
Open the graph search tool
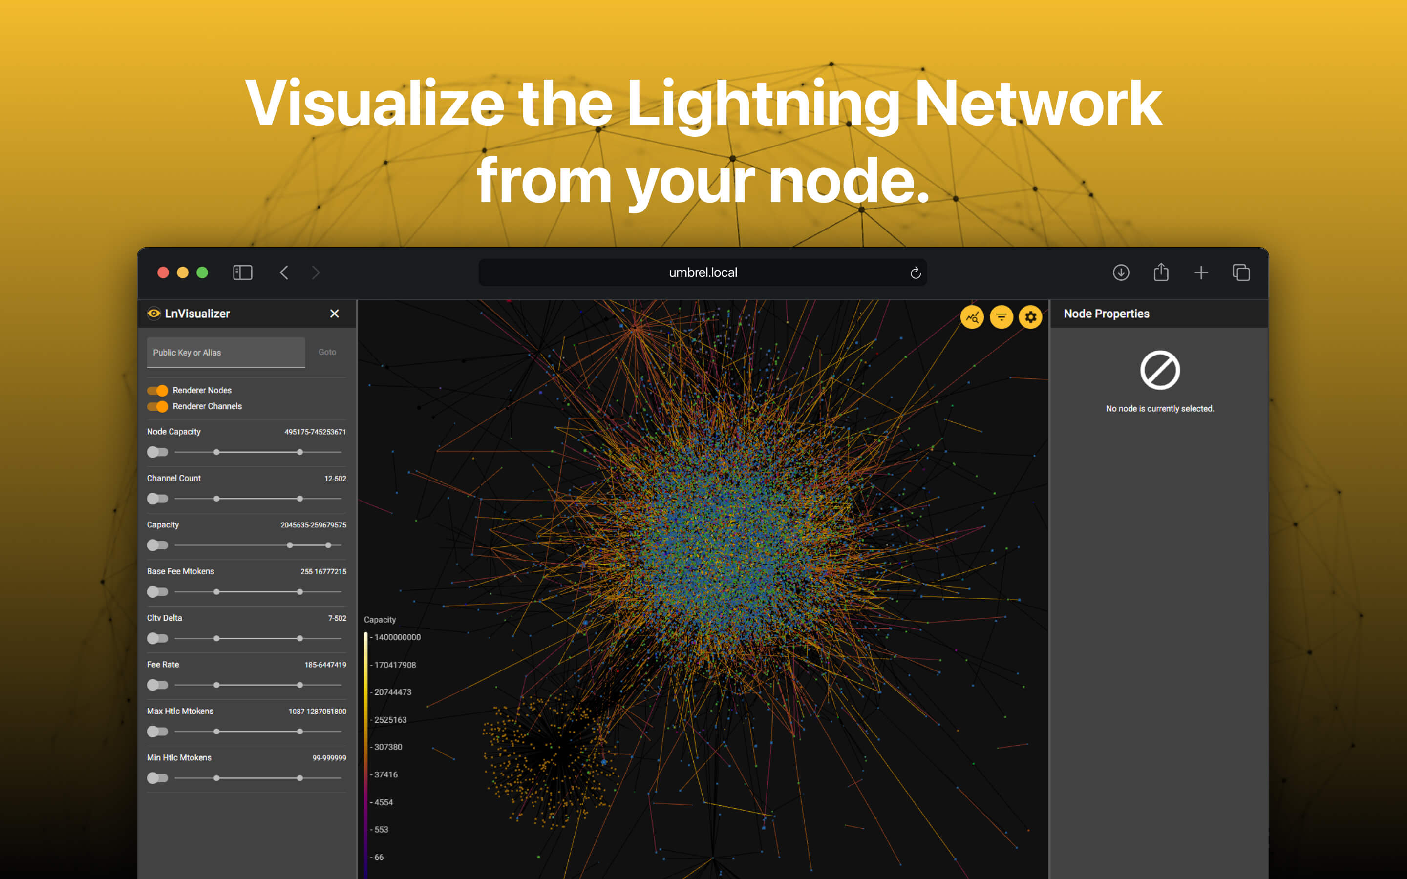click(972, 317)
